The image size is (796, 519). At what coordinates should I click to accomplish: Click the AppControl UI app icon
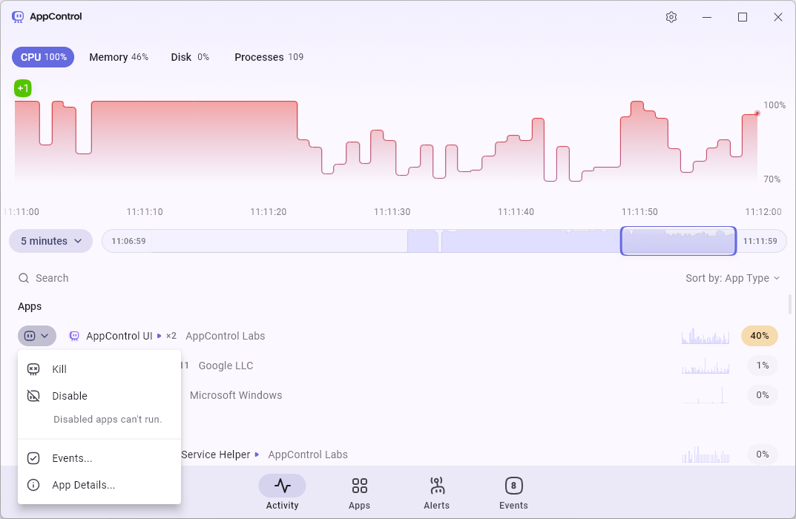[74, 336]
